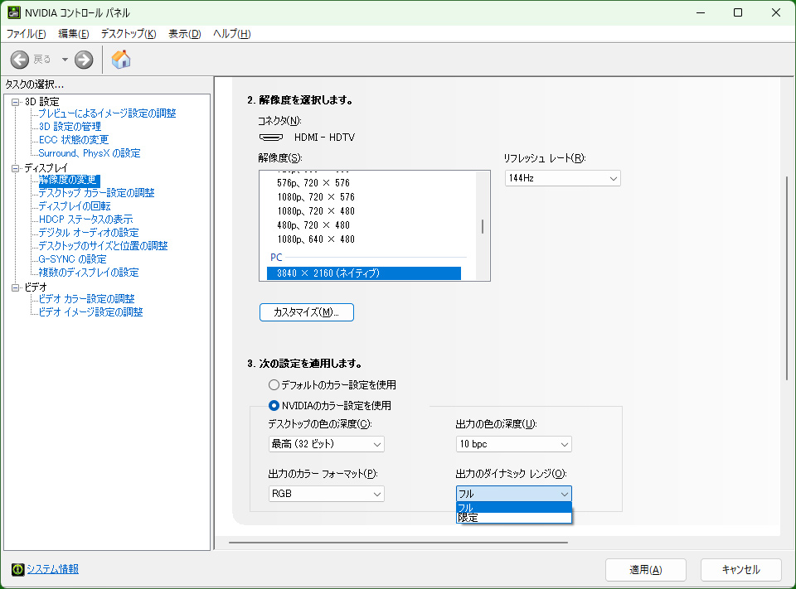Maximize the NVIDIA control panel window

738,12
